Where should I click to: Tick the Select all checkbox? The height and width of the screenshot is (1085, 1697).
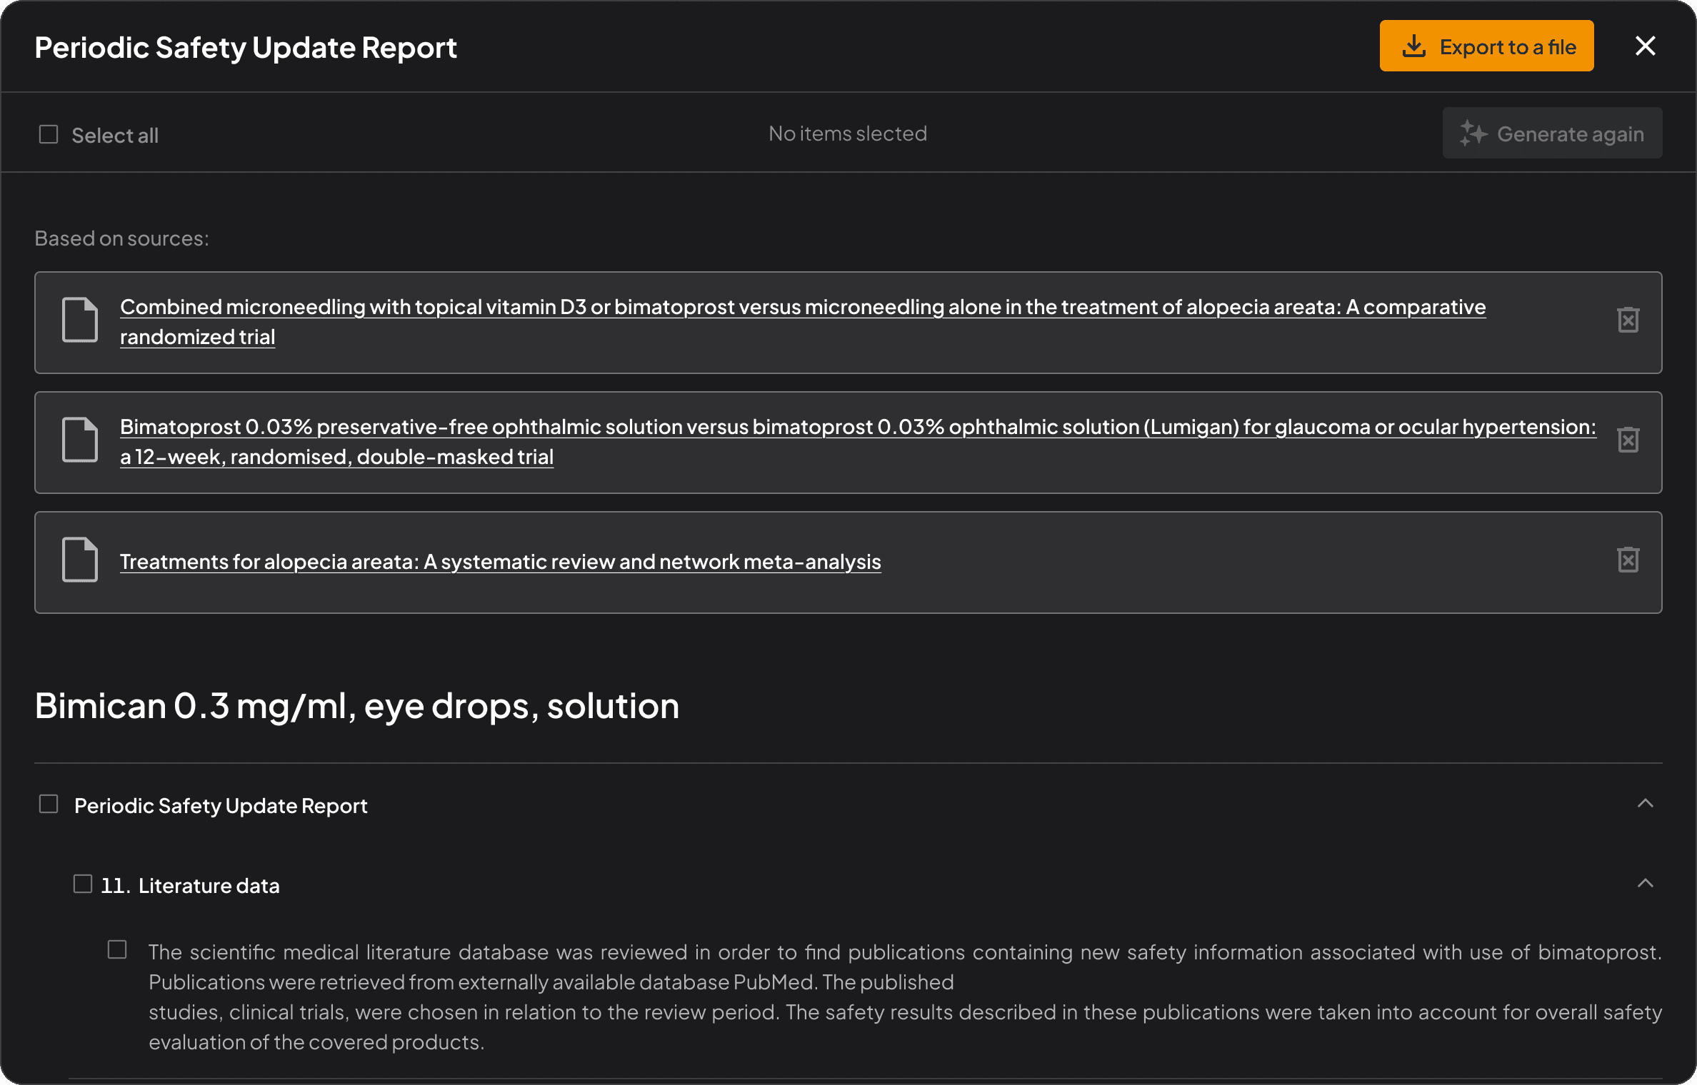[49, 134]
